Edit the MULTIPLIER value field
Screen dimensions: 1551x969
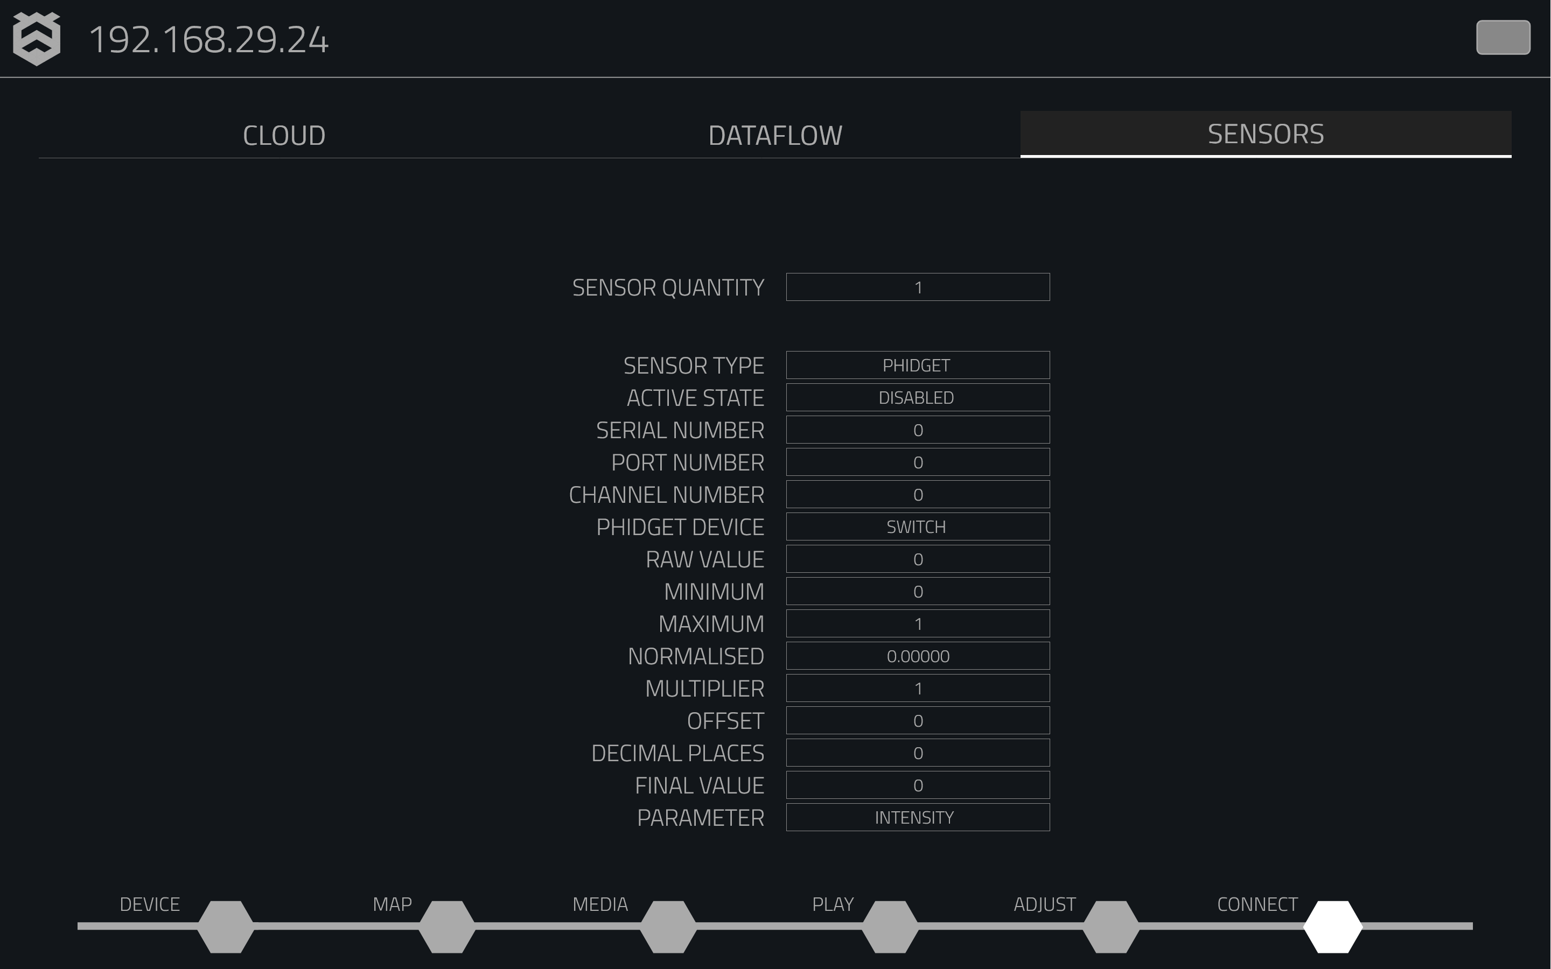(916, 687)
